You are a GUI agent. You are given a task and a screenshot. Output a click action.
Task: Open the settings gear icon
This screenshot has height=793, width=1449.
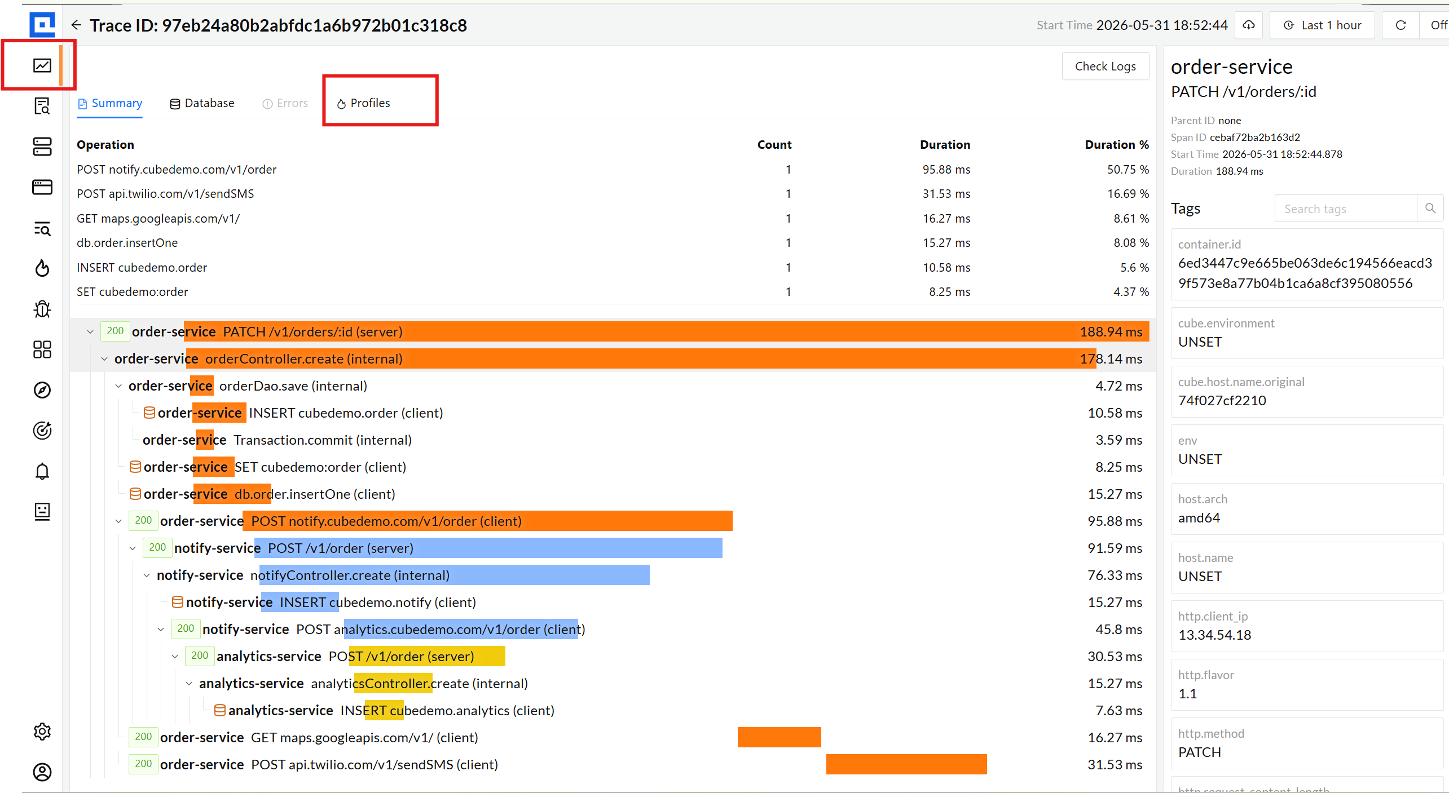point(42,732)
